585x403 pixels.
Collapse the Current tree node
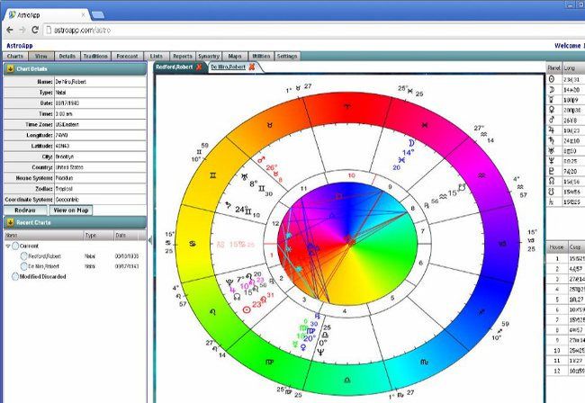point(9,245)
